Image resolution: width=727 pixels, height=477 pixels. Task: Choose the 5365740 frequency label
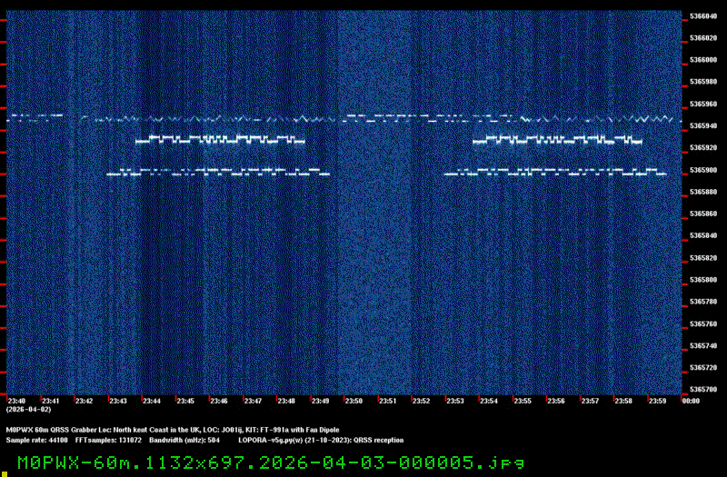point(703,345)
